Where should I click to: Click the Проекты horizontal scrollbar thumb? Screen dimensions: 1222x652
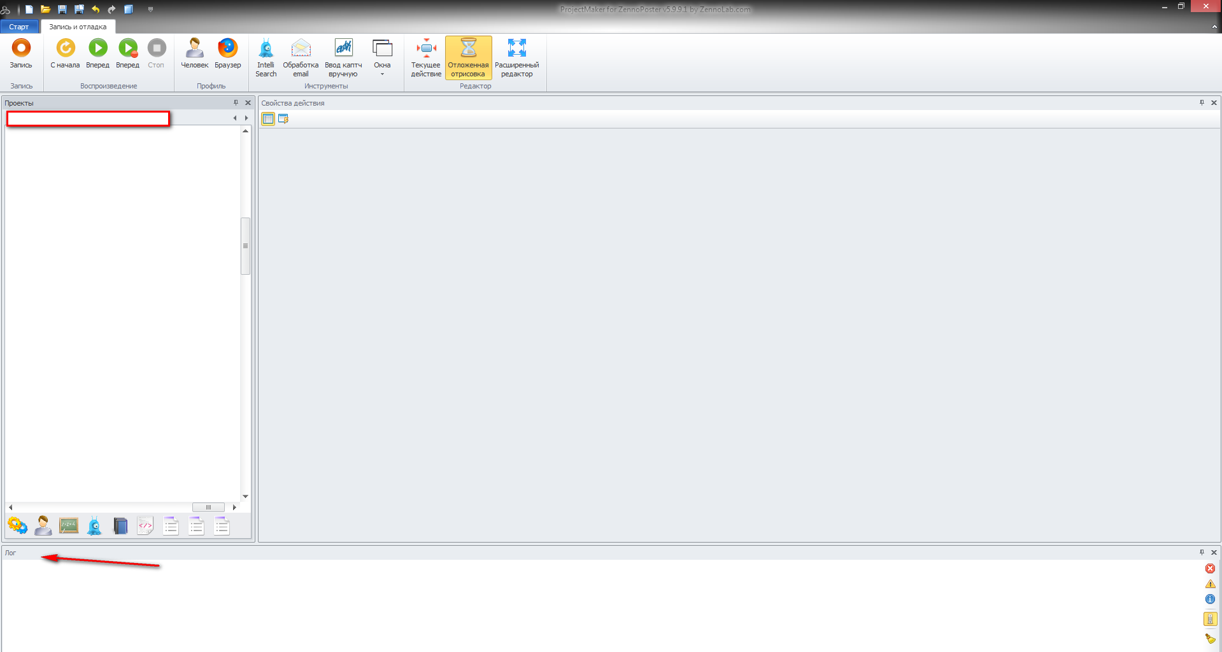coord(208,507)
